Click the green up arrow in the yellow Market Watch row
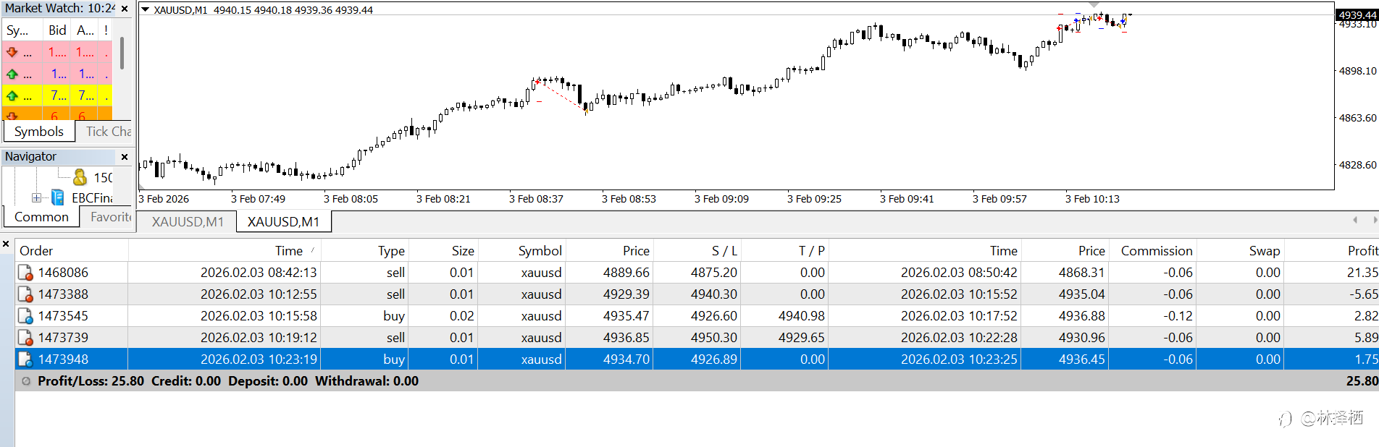Viewport: 1379px width, 447px height. [12, 95]
